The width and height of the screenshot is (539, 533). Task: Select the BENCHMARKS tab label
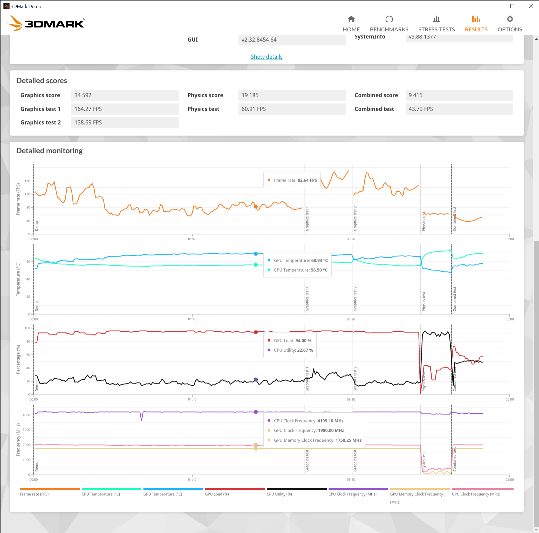pyautogui.click(x=389, y=29)
